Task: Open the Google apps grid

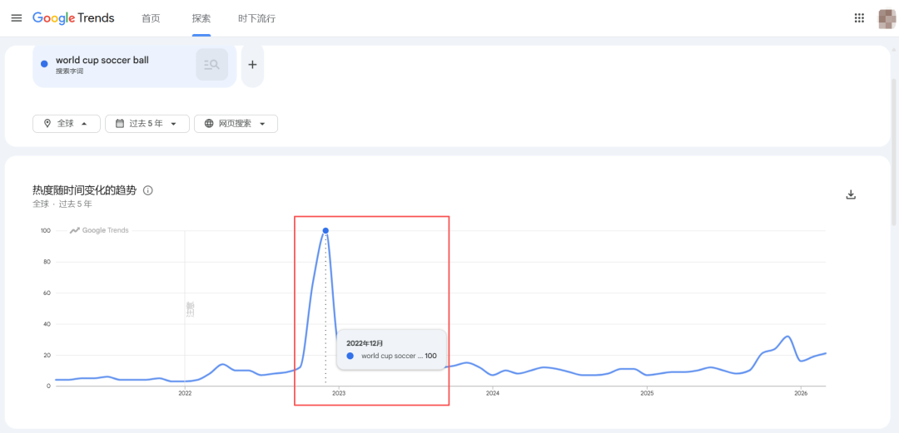Action: [x=859, y=18]
